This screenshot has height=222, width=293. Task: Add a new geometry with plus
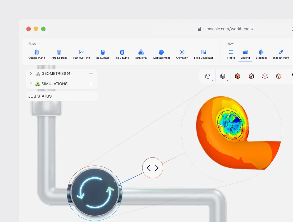pos(91,74)
